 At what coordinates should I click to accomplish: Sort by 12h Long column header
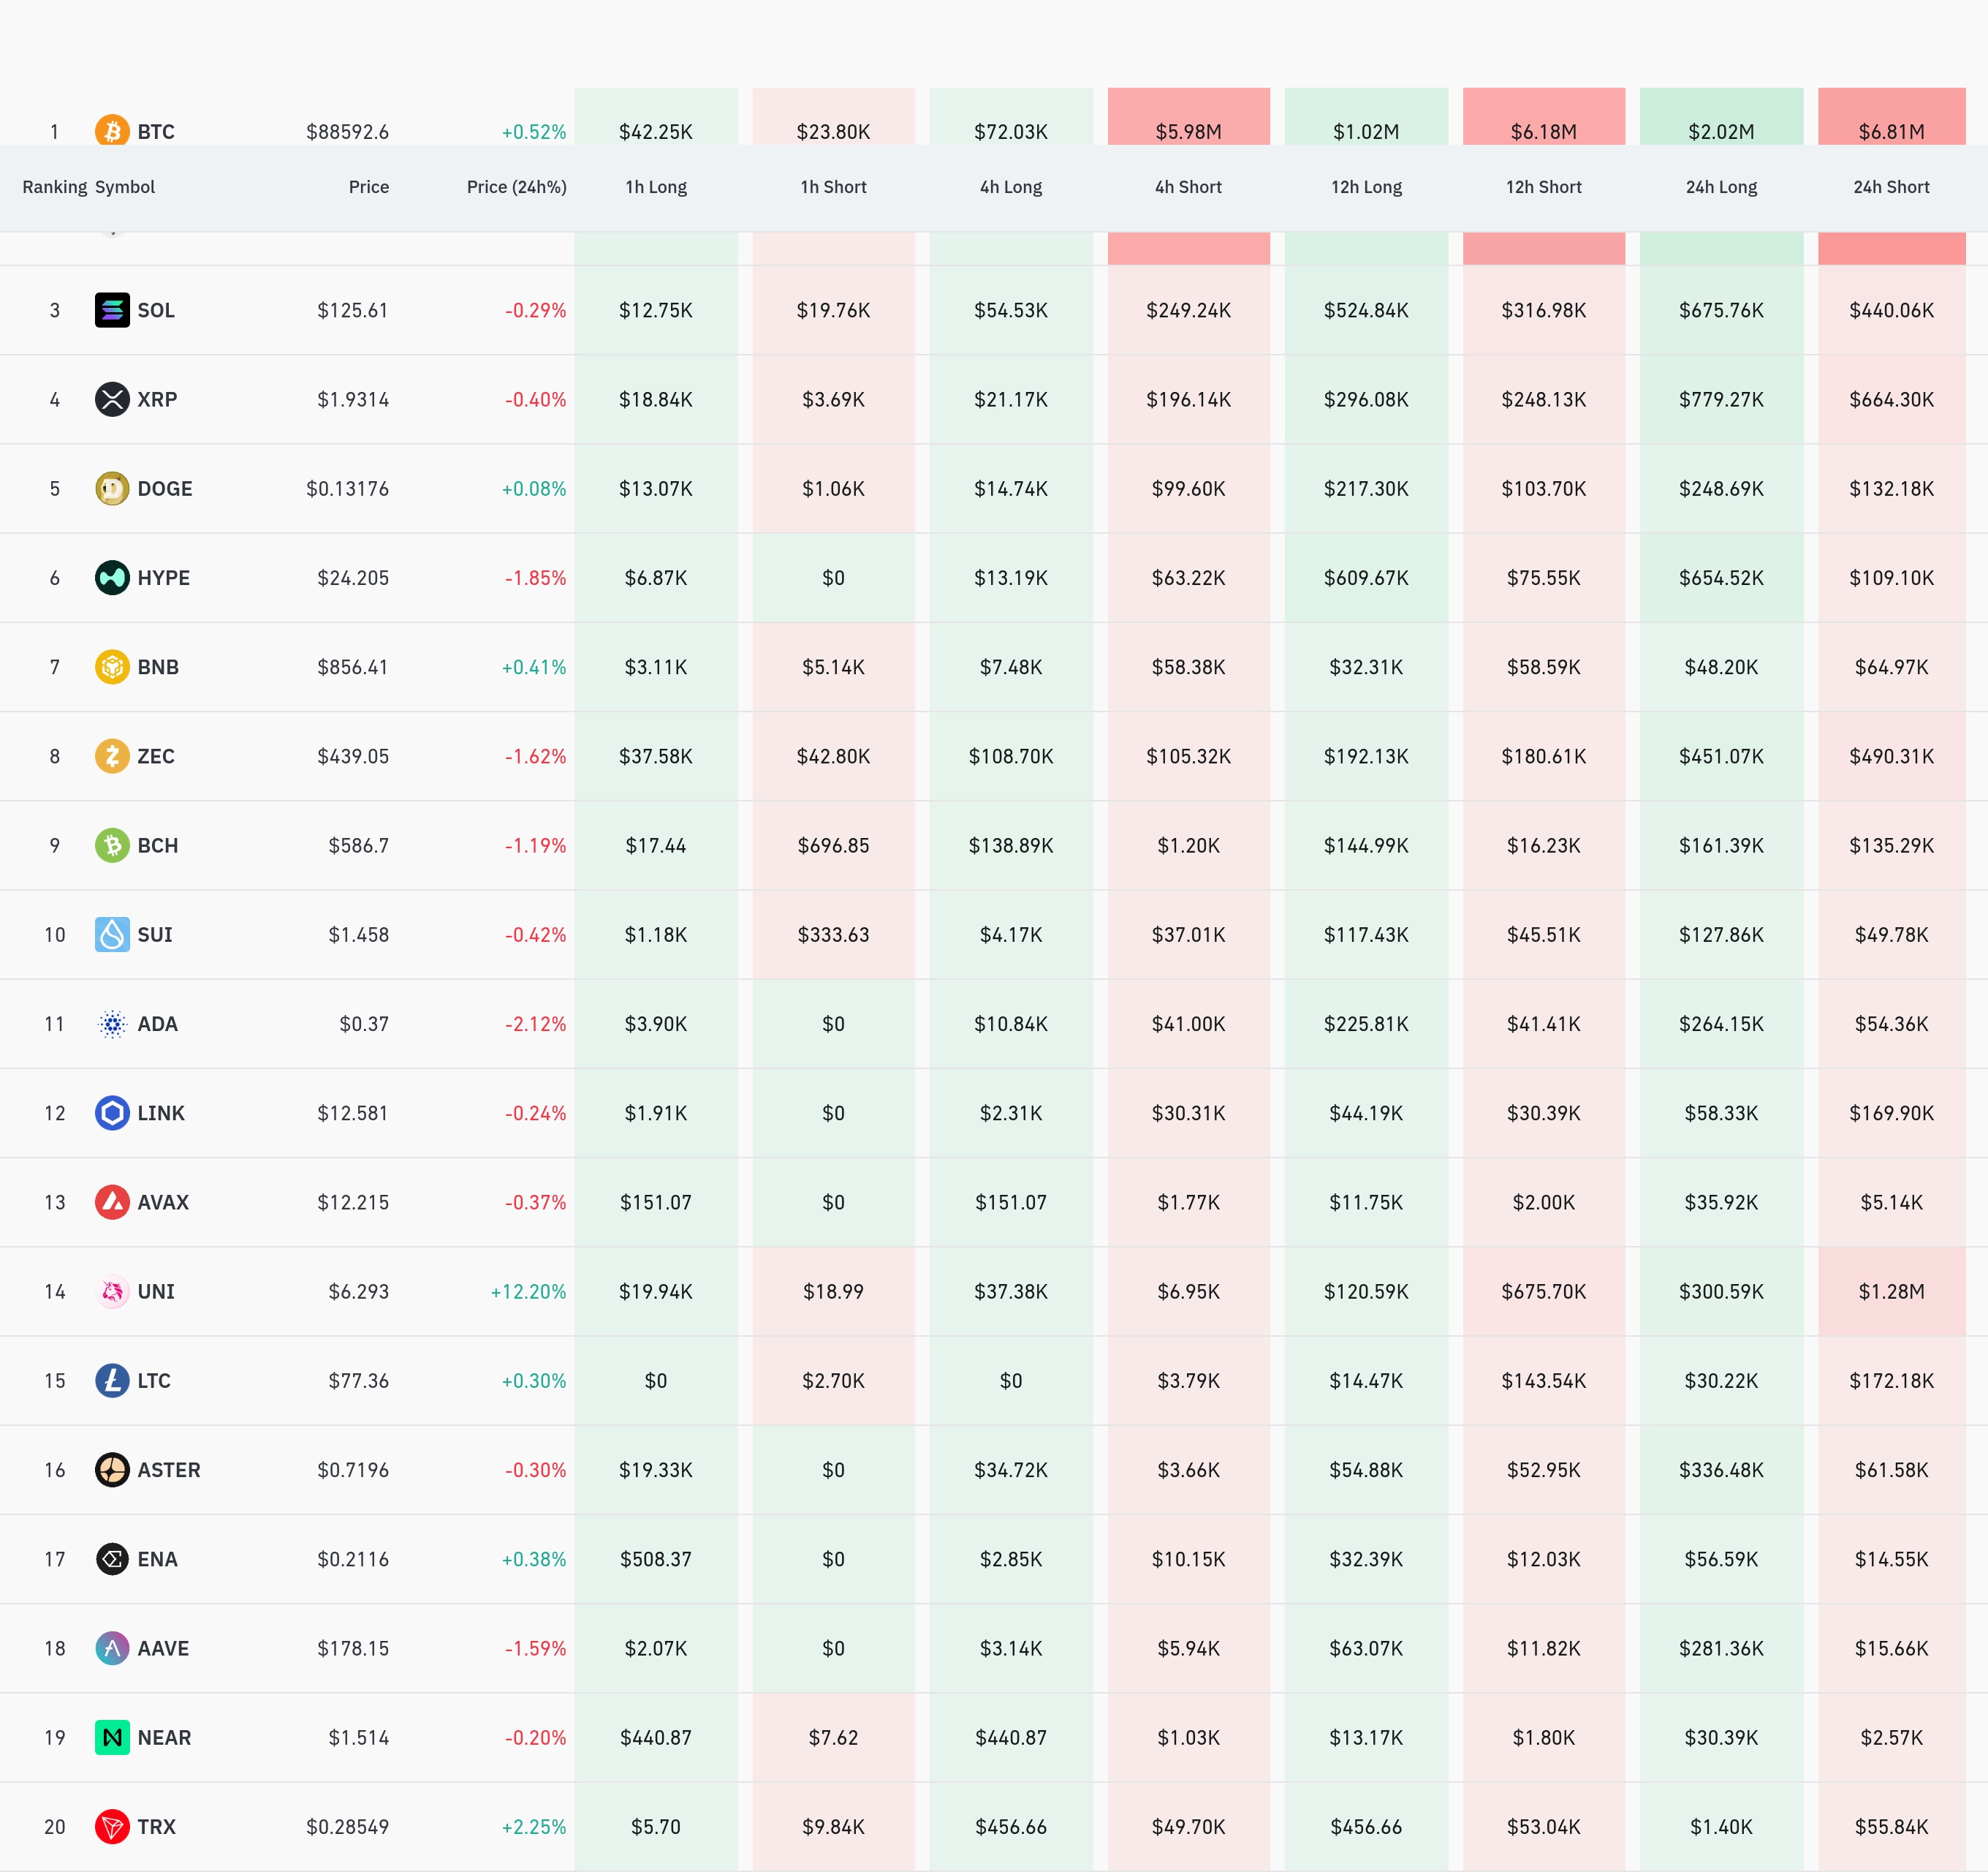[x=1366, y=187]
